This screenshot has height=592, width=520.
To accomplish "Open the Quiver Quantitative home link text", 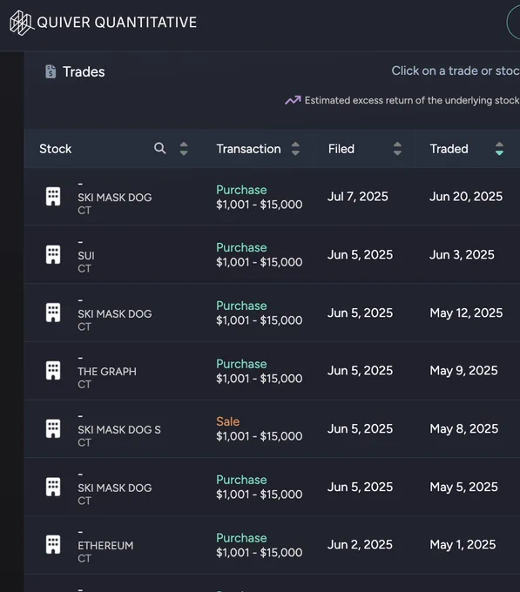I will pyautogui.click(x=117, y=23).
